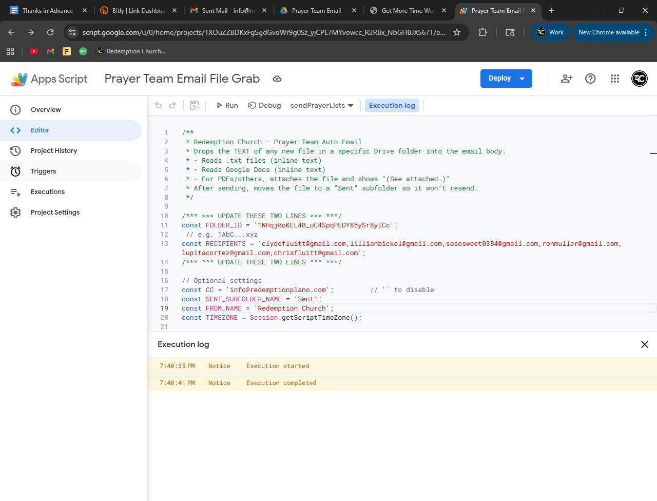657x501 pixels.
Task: Go to Executions in the sidebar
Action: click(48, 192)
